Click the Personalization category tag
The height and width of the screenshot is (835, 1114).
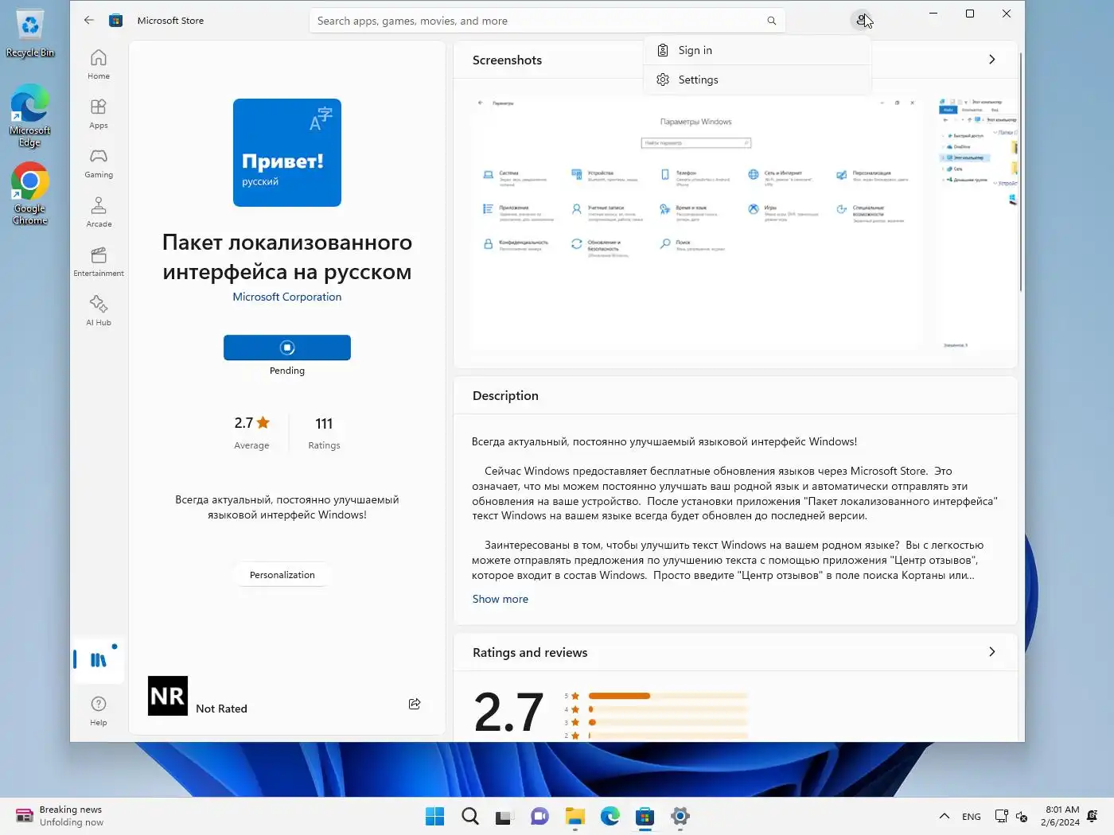[x=282, y=575]
